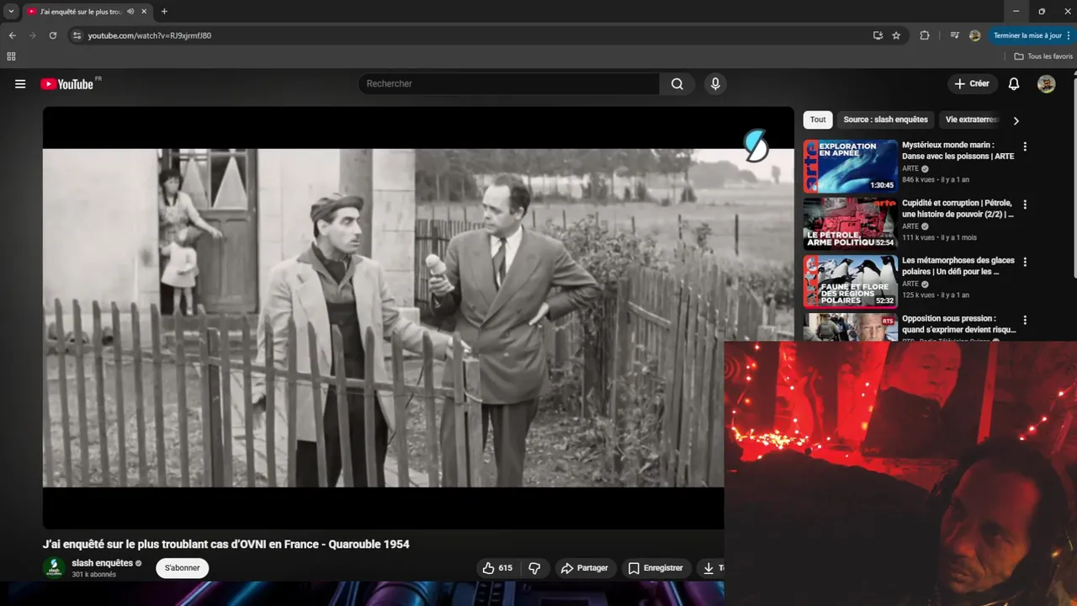Image resolution: width=1077 pixels, height=606 pixels.
Task: Open the Chrome media control icon
Action: 954,35
